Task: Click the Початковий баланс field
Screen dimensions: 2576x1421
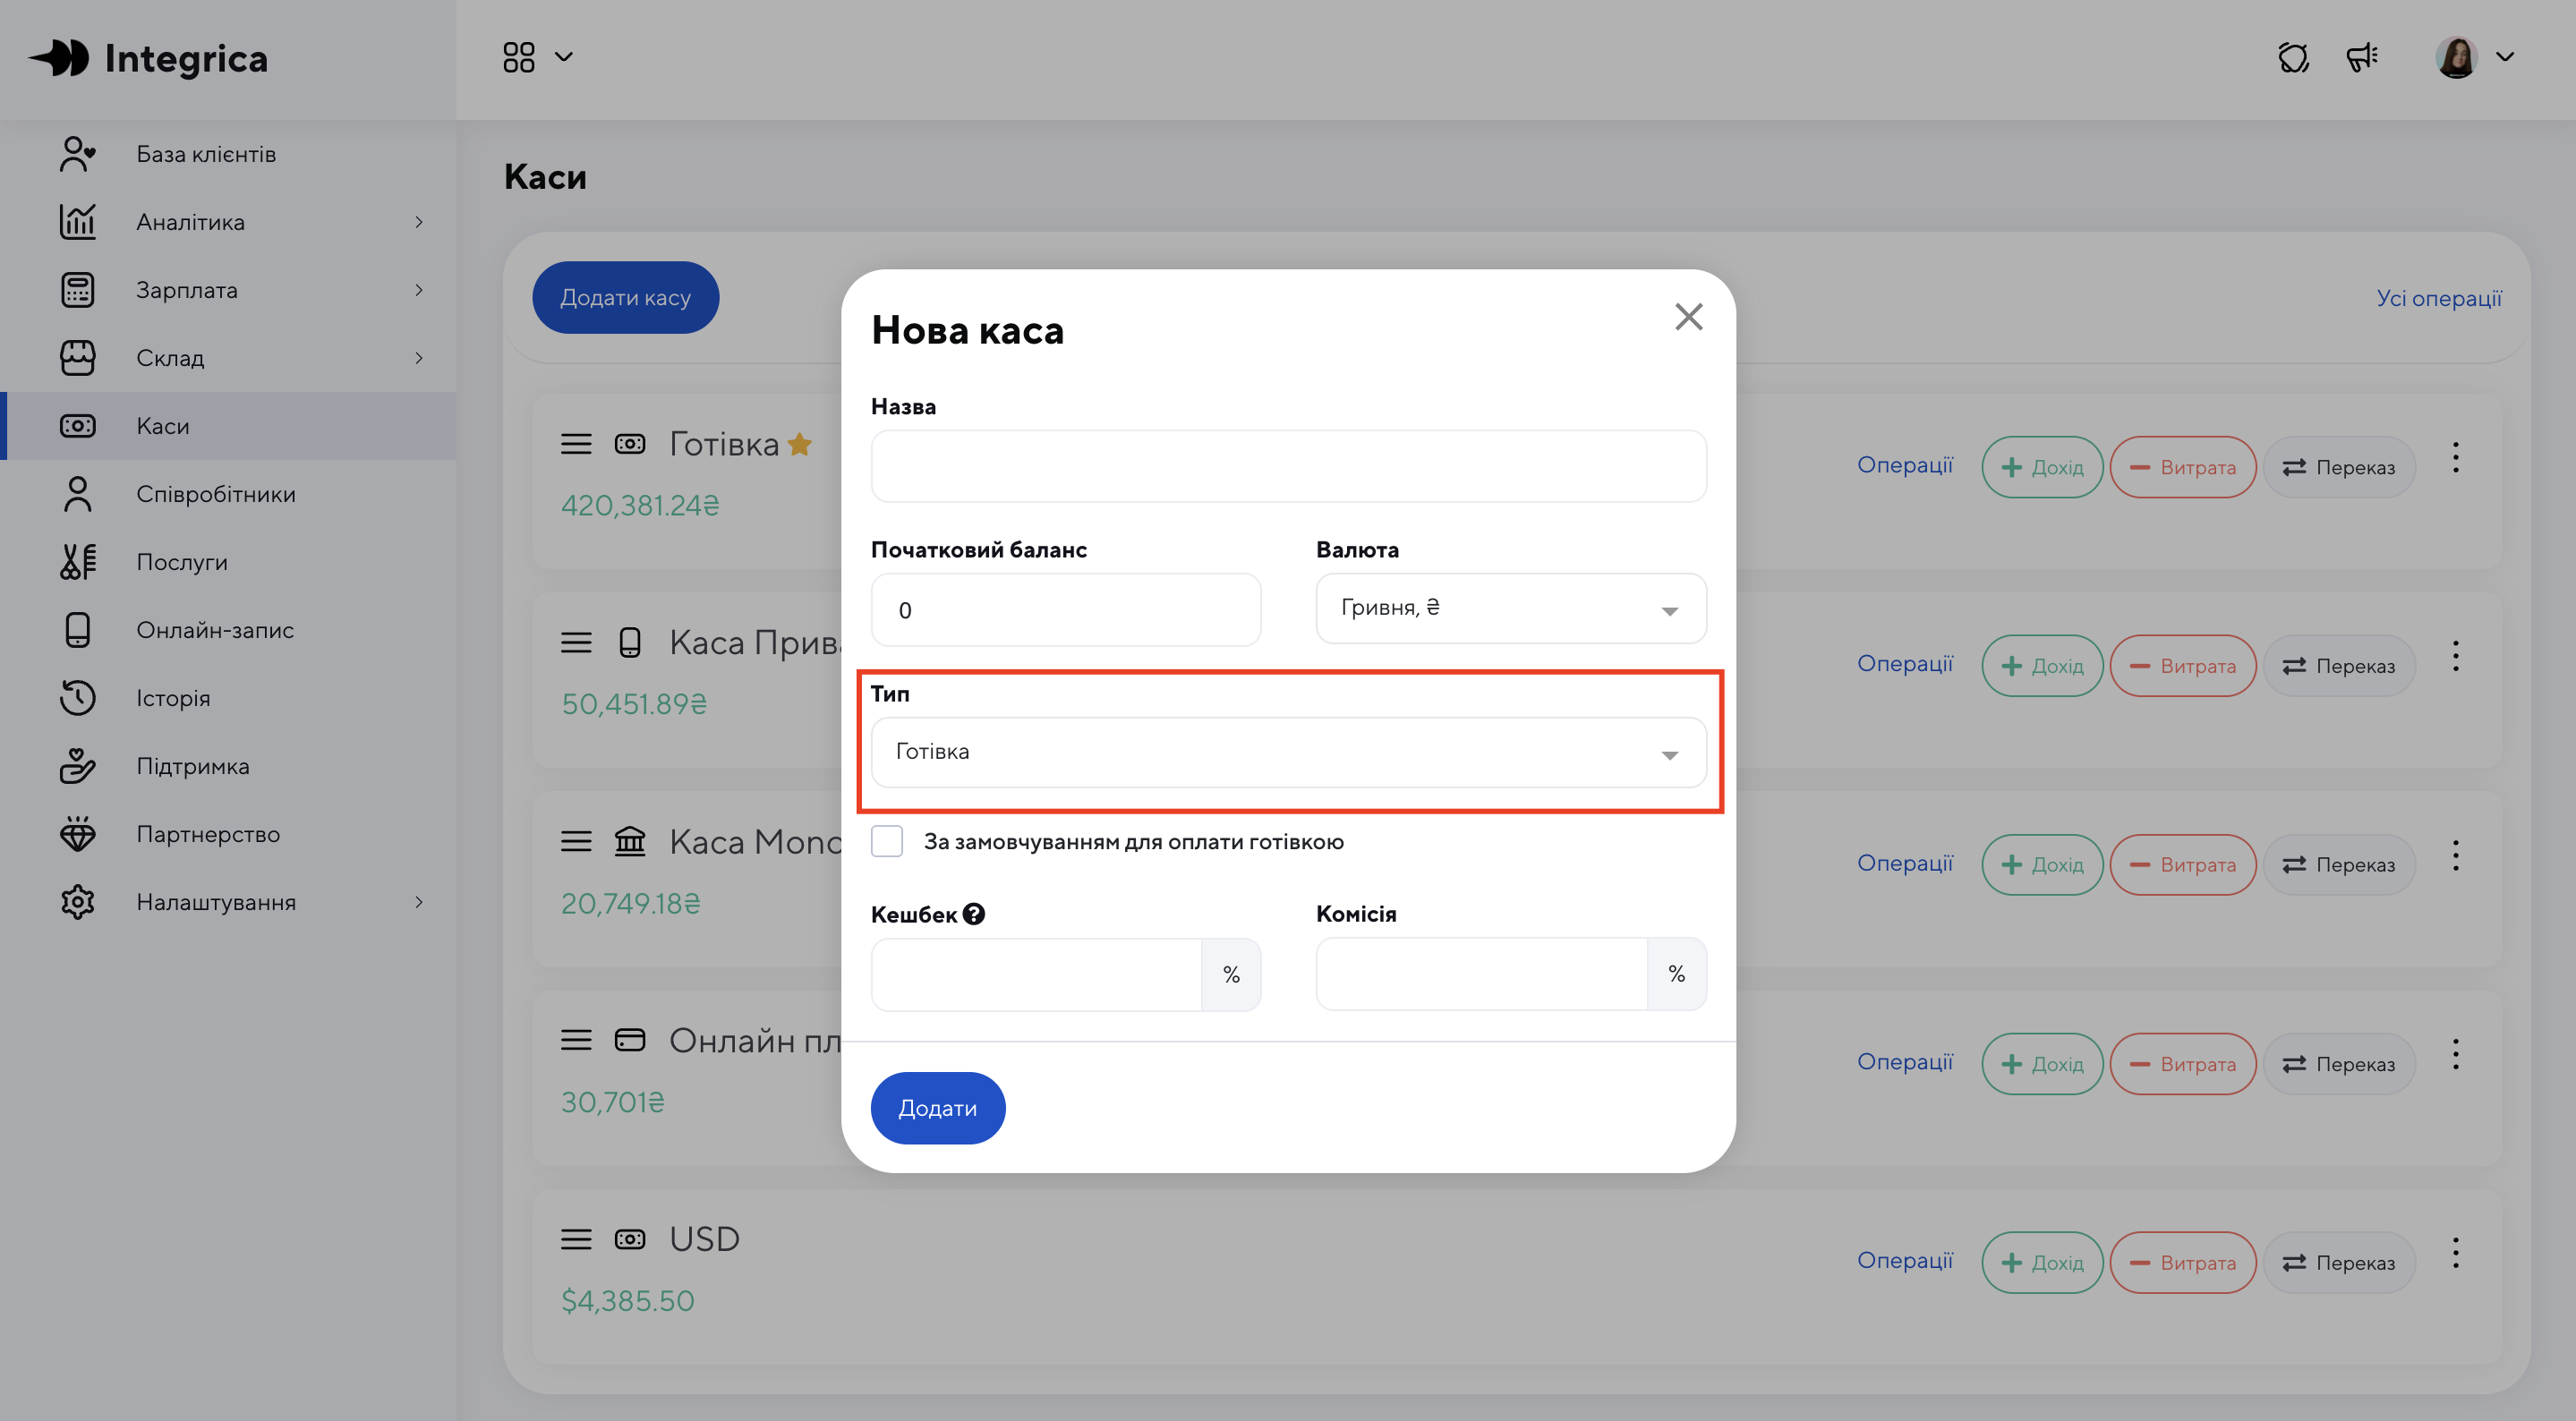Action: coord(1065,609)
